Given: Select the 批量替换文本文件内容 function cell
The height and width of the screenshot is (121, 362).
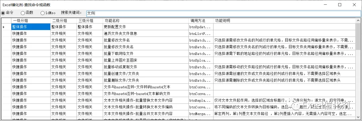Looking at the screenshot, I should tap(146, 101).
